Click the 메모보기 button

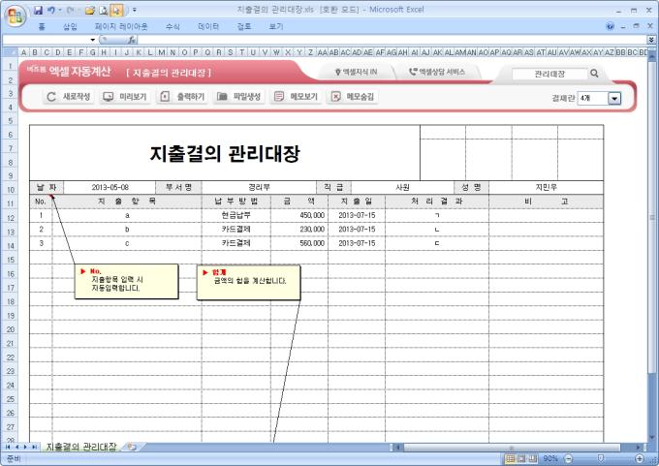click(x=296, y=97)
